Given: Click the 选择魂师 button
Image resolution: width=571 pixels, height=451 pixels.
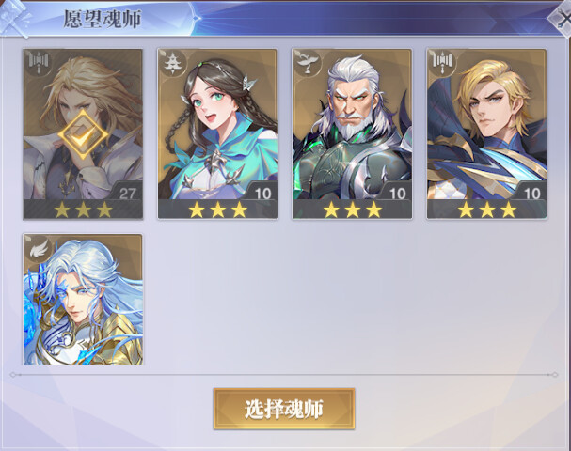Looking at the screenshot, I should click(x=284, y=409).
